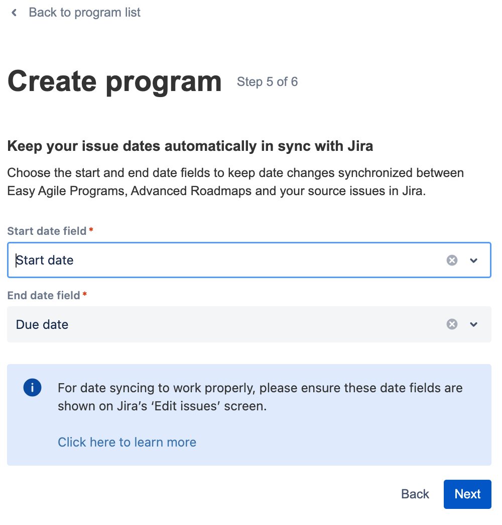Click the 'End date field' label

click(x=44, y=296)
